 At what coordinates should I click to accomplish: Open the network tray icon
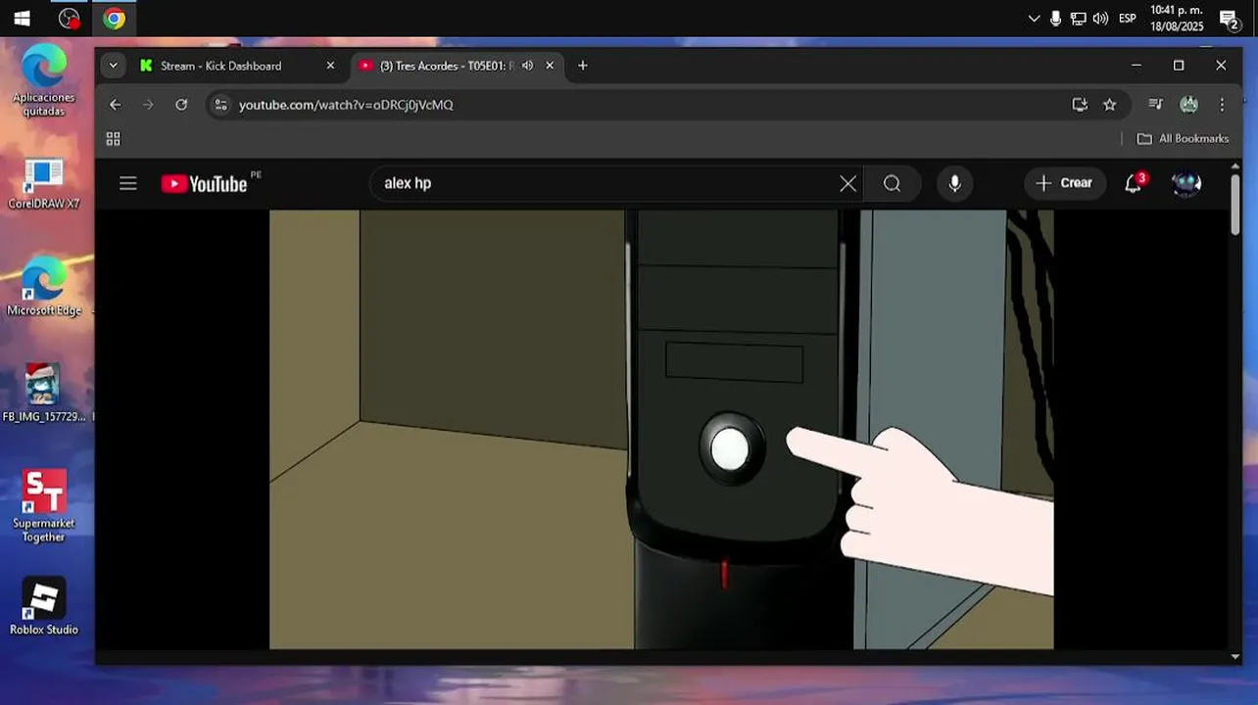click(x=1078, y=18)
